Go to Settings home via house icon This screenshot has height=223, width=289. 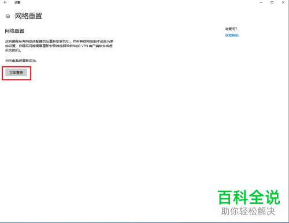(x=8, y=16)
